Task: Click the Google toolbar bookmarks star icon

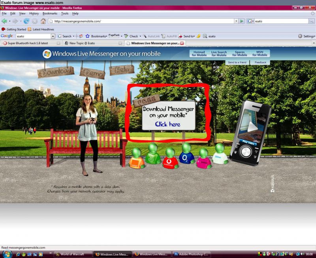Action: pyautogui.click(x=87, y=36)
